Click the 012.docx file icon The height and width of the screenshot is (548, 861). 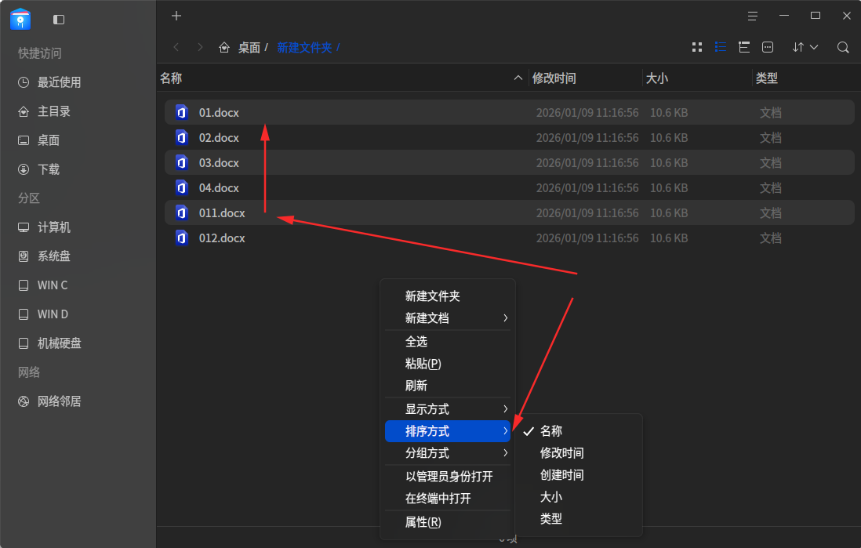click(182, 238)
